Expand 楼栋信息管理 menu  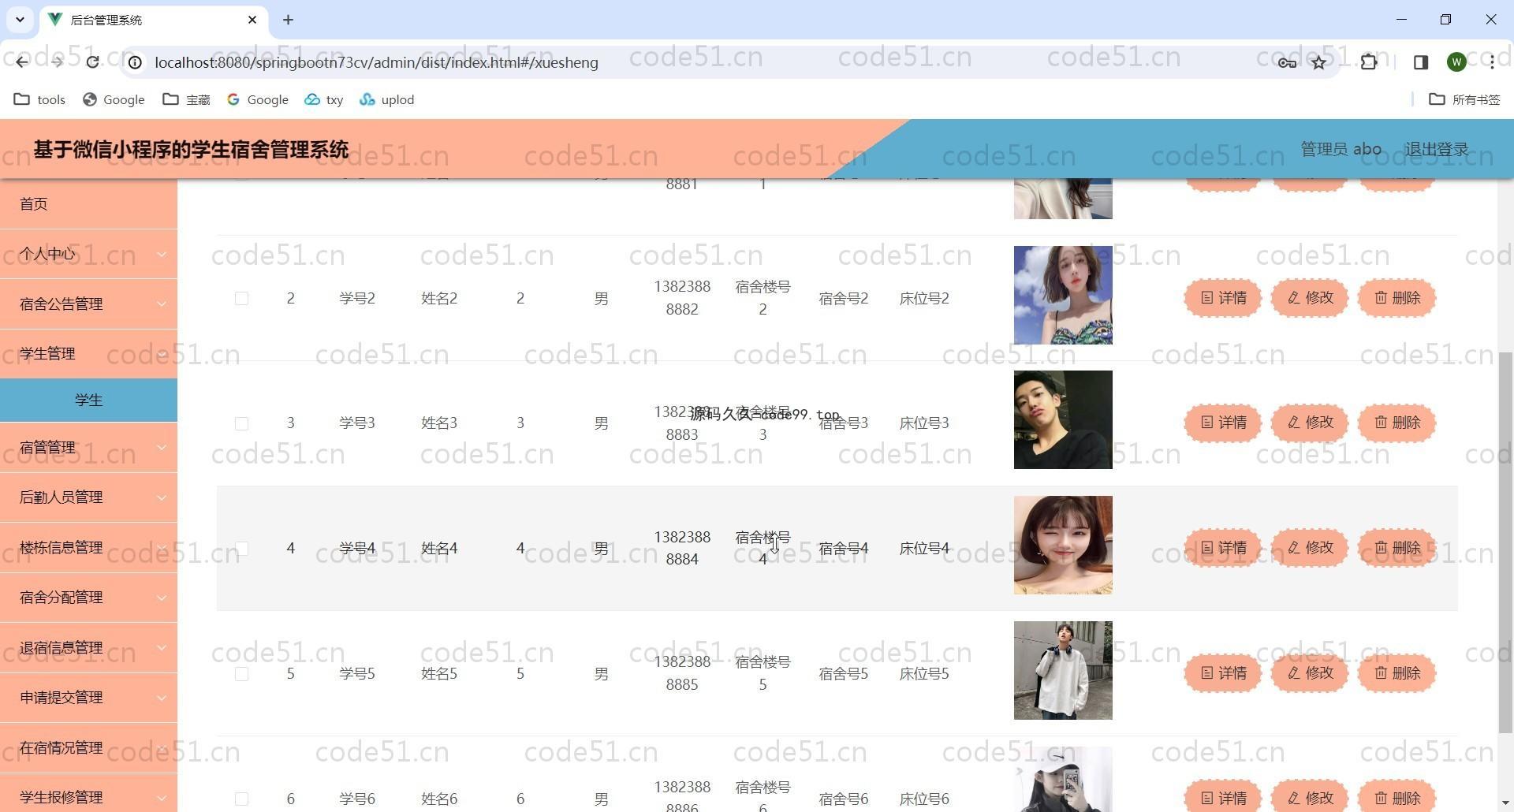click(88, 547)
